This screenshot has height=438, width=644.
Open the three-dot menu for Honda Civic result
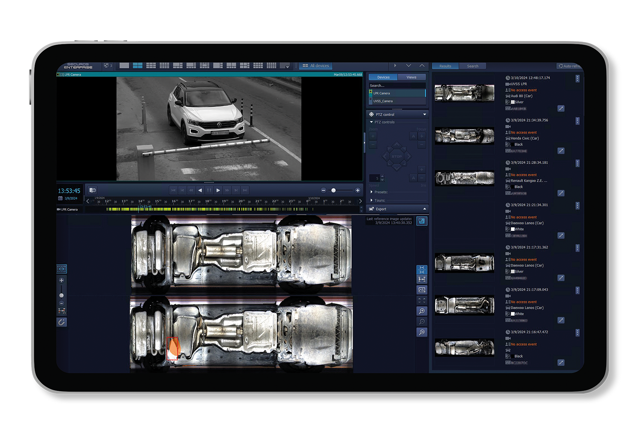coord(577,121)
